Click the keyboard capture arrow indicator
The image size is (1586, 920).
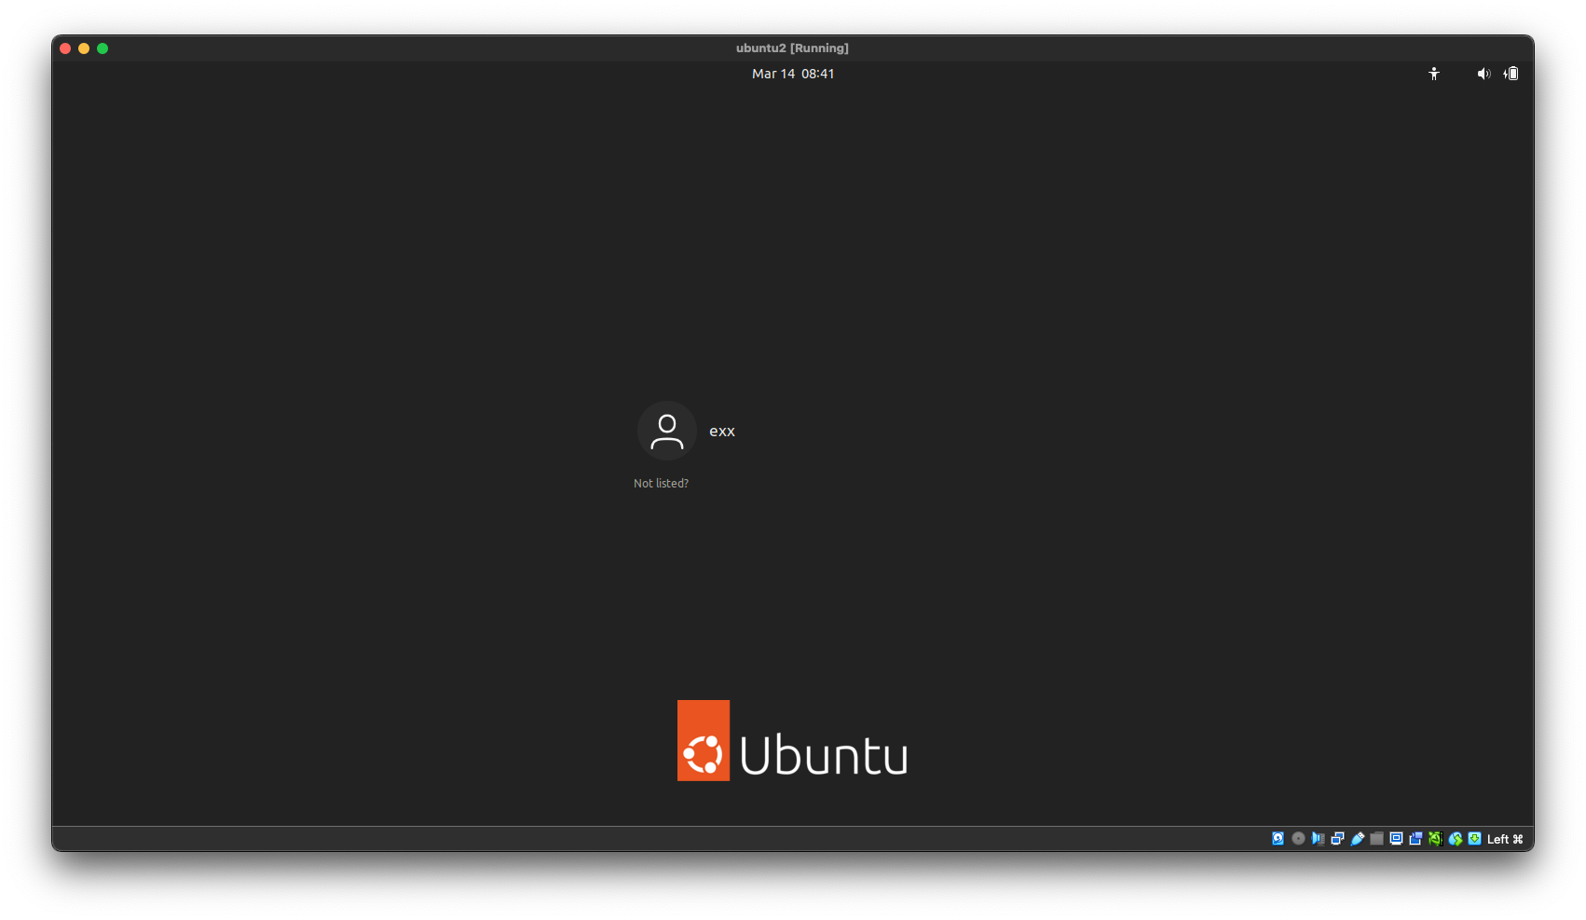click(1474, 839)
